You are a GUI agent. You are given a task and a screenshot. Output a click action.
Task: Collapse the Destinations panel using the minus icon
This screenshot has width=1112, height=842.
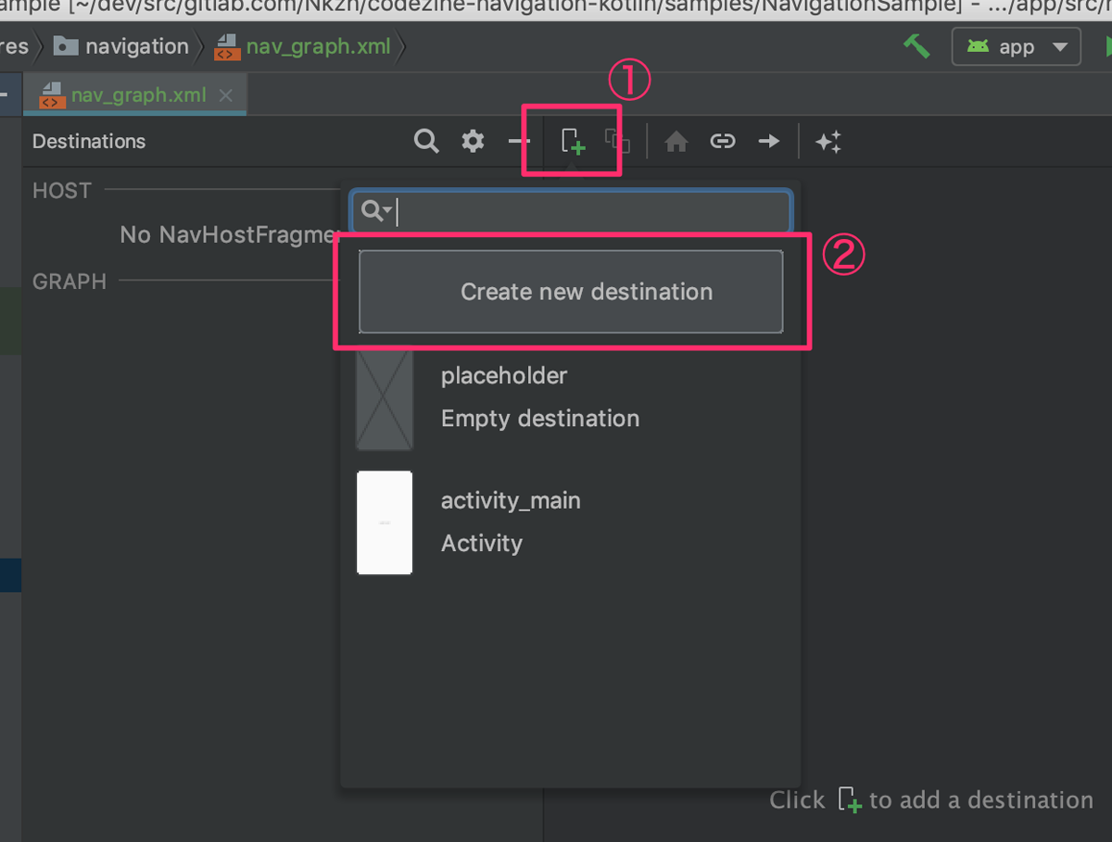coord(519,142)
